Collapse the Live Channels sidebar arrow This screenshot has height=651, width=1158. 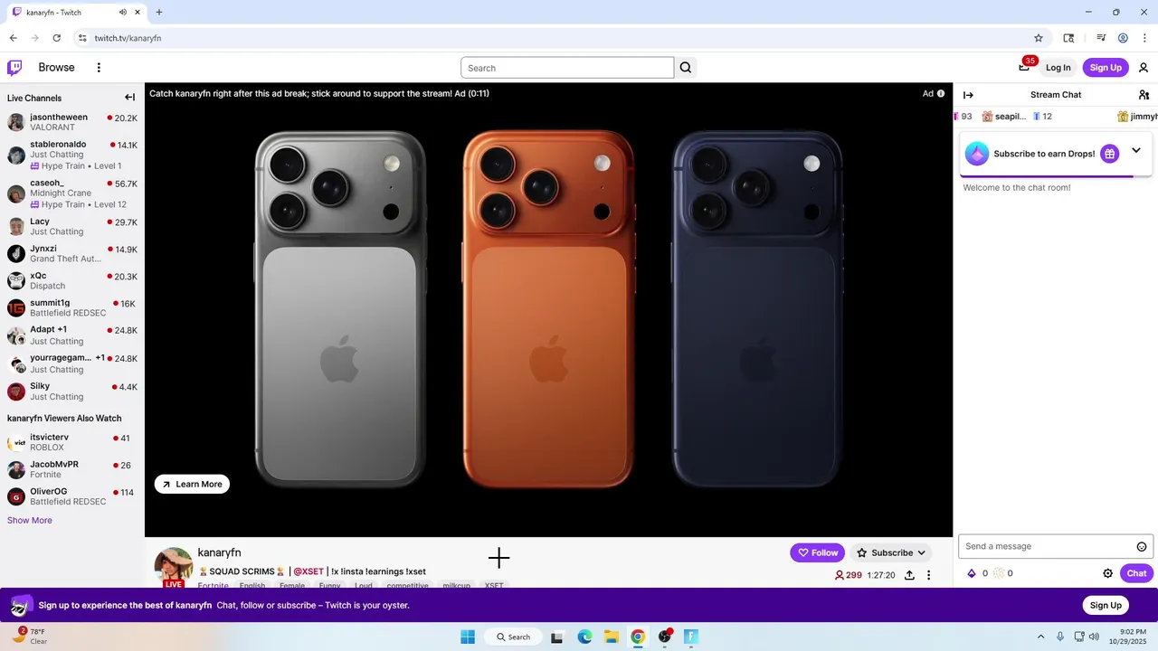point(129,98)
